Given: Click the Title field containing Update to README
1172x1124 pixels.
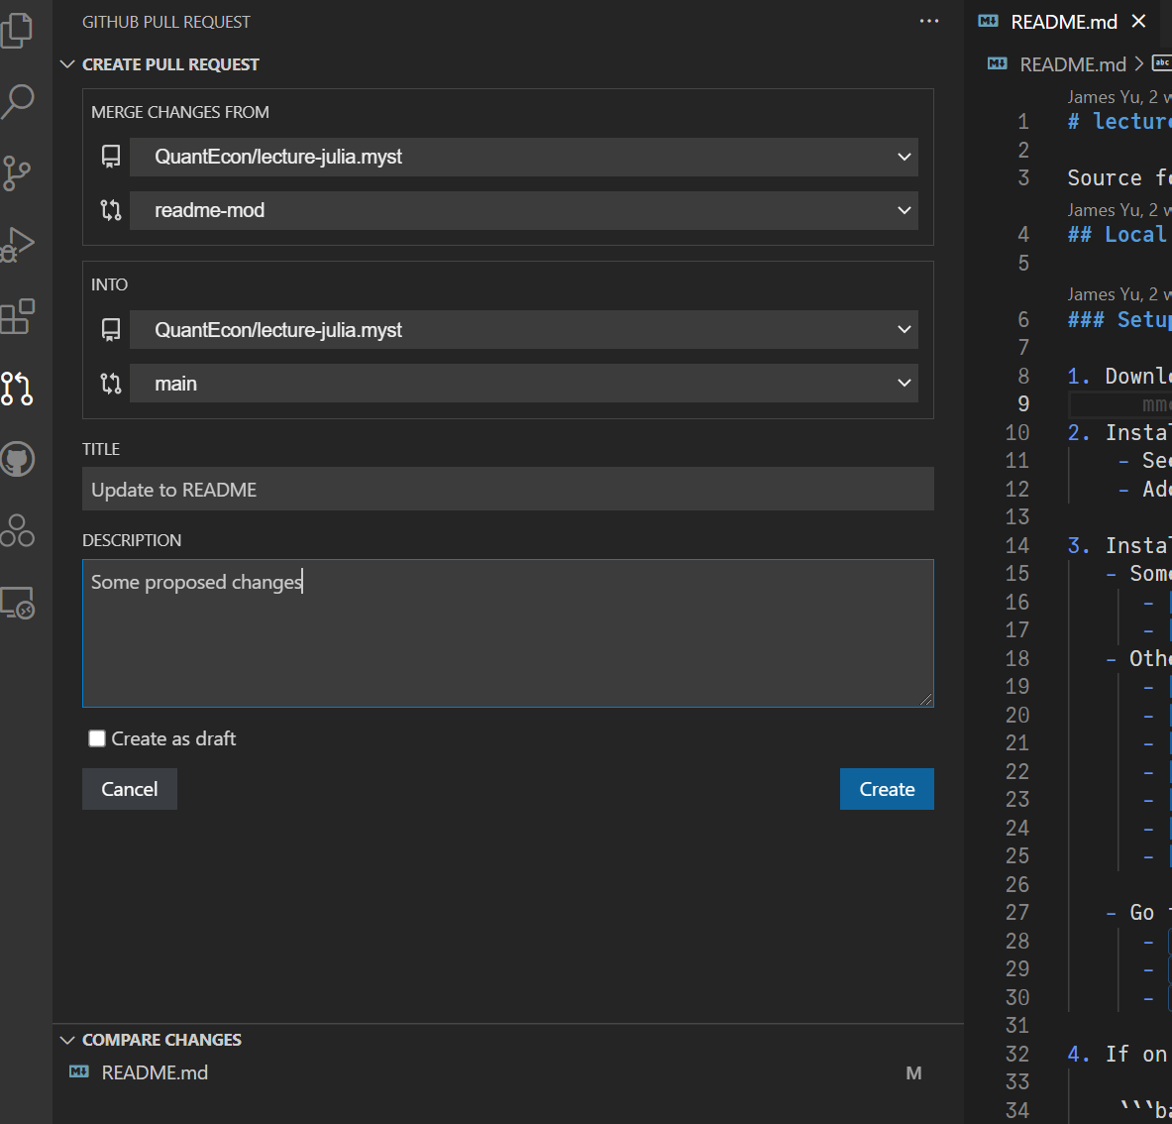Looking at the screenshot, I should click(507, 490).
